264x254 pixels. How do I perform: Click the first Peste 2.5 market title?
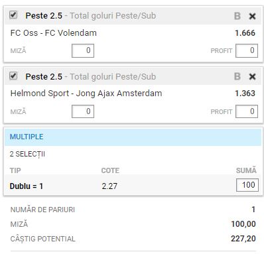(44, 16)
